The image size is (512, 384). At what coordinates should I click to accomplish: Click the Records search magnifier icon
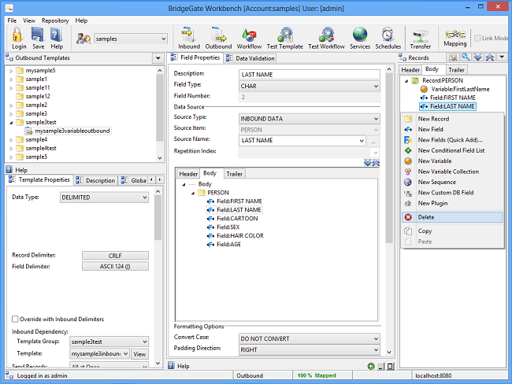(466, 57)
